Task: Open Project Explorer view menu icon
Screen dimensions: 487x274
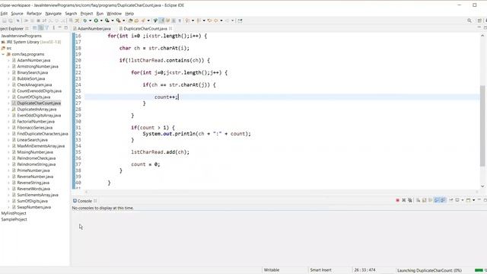Action: click(x=54, y=28)
